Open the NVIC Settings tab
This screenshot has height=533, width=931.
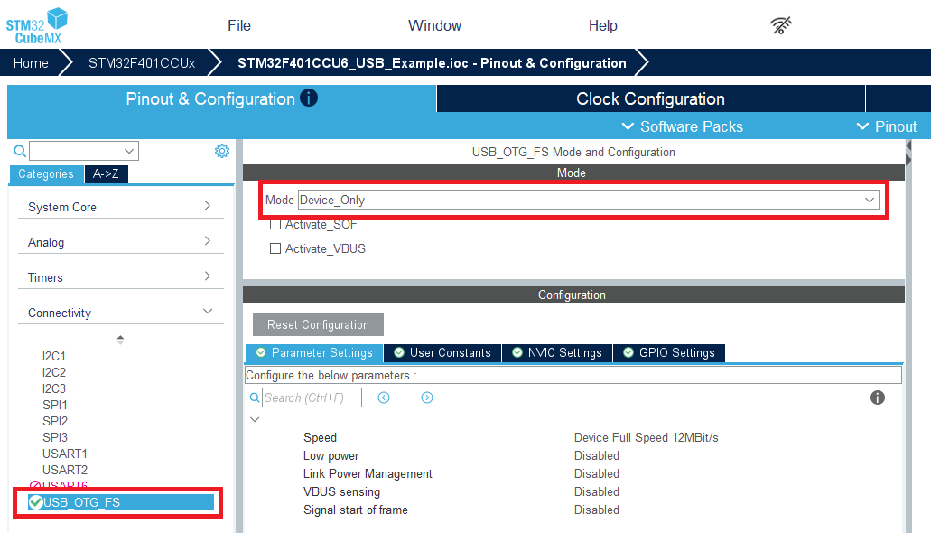(x=556, y=352)
